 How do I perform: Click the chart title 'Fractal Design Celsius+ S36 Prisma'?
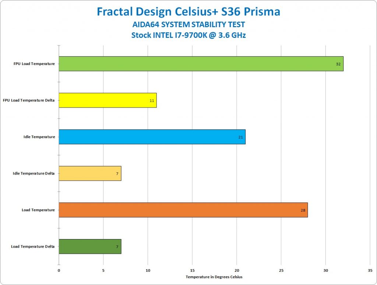point(188,12)
